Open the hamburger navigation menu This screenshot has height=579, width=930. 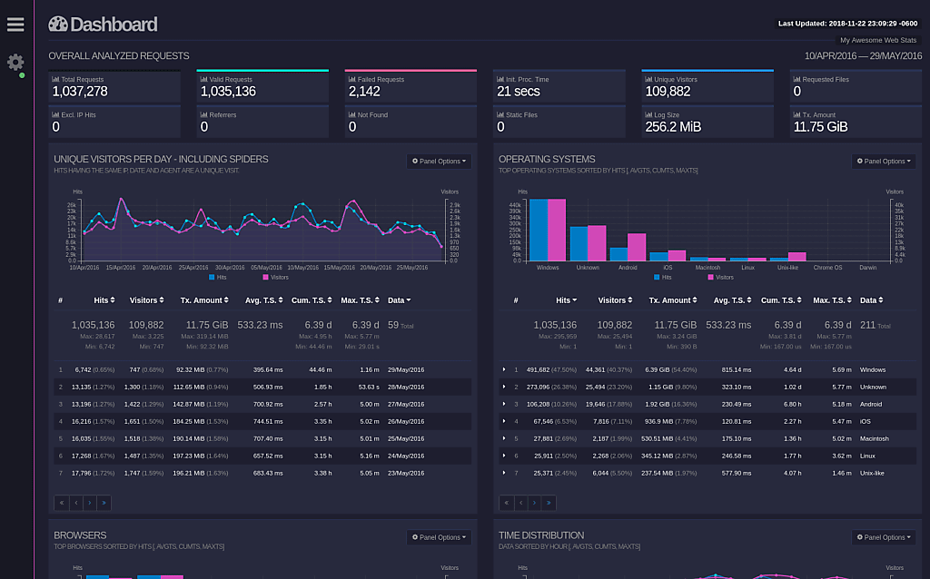click(15, 25)
